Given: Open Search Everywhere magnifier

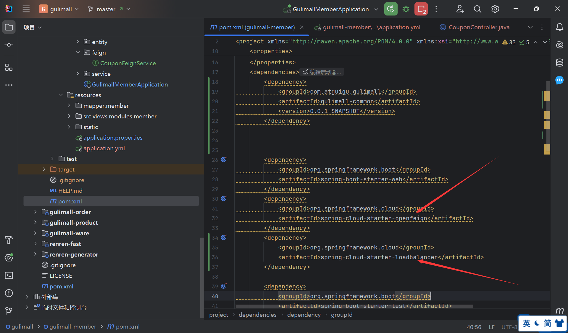Looking at the screenshot, I should pos(477,9).
